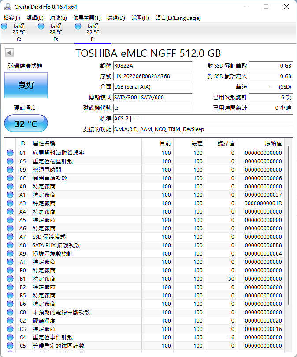Open the 說明(H) menu

[140, 18]
